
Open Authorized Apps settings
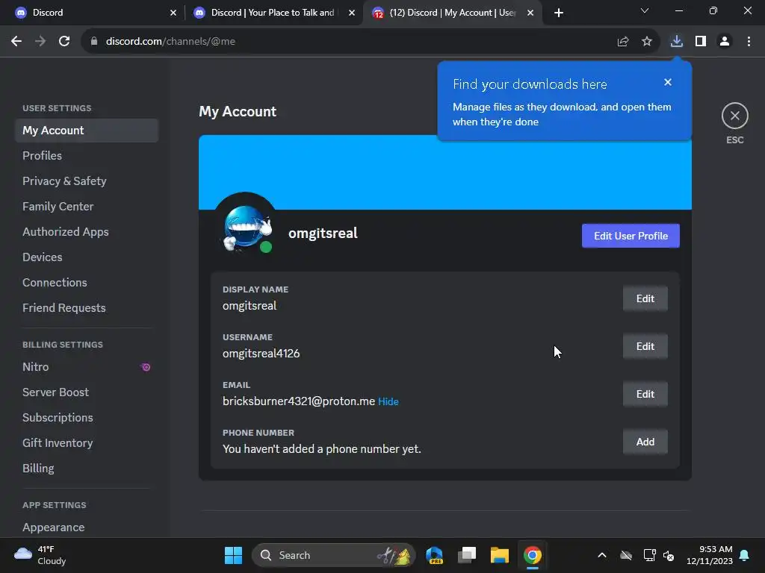click(x=87, y=232)
